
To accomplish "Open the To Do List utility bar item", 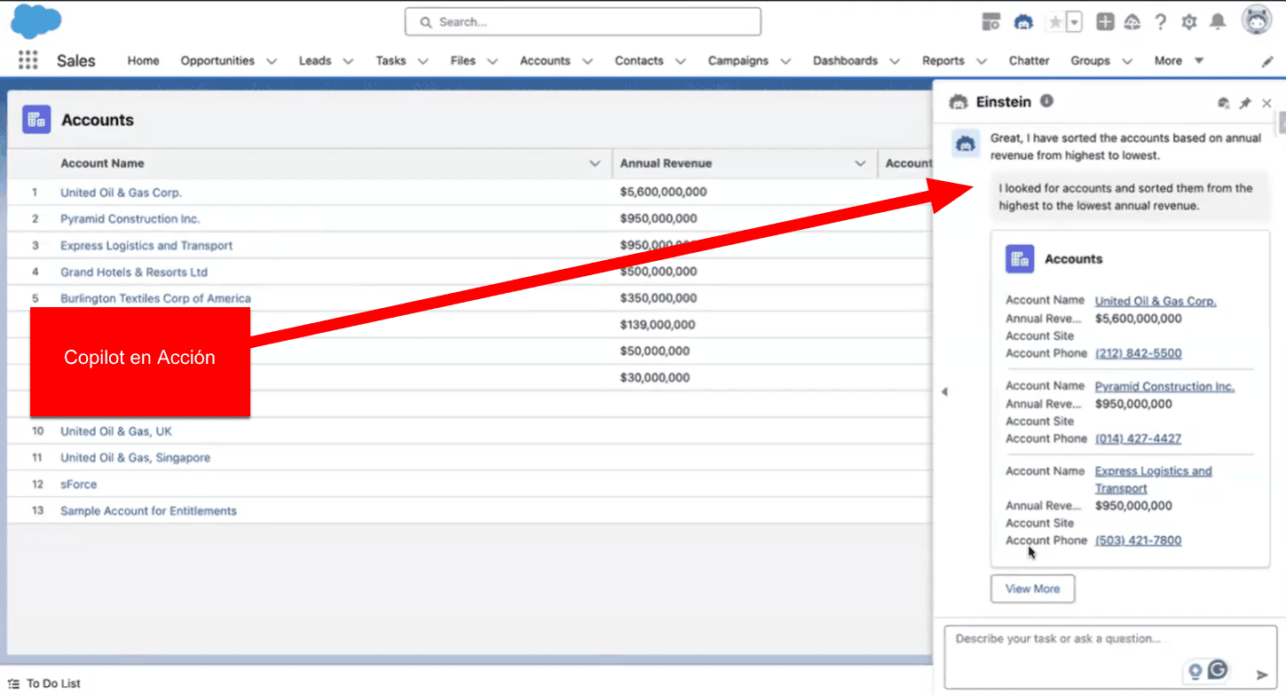I will pyautogui.click(x=43, y=683).
